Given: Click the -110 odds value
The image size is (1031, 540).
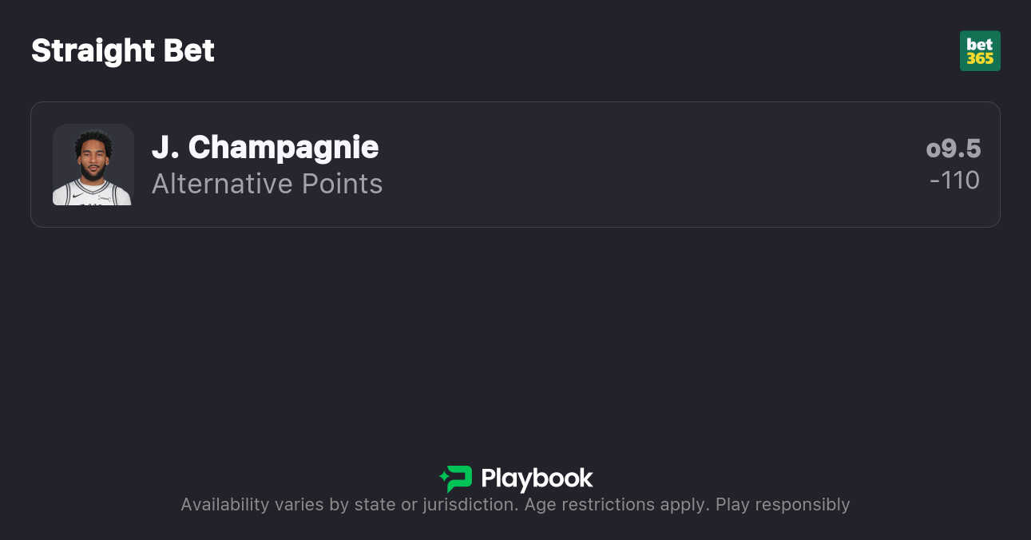Looking at the screenshot, I should tap(954, 181).
